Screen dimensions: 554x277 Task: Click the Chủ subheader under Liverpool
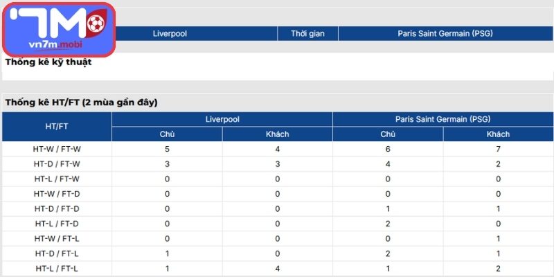[x=167, y=134]
